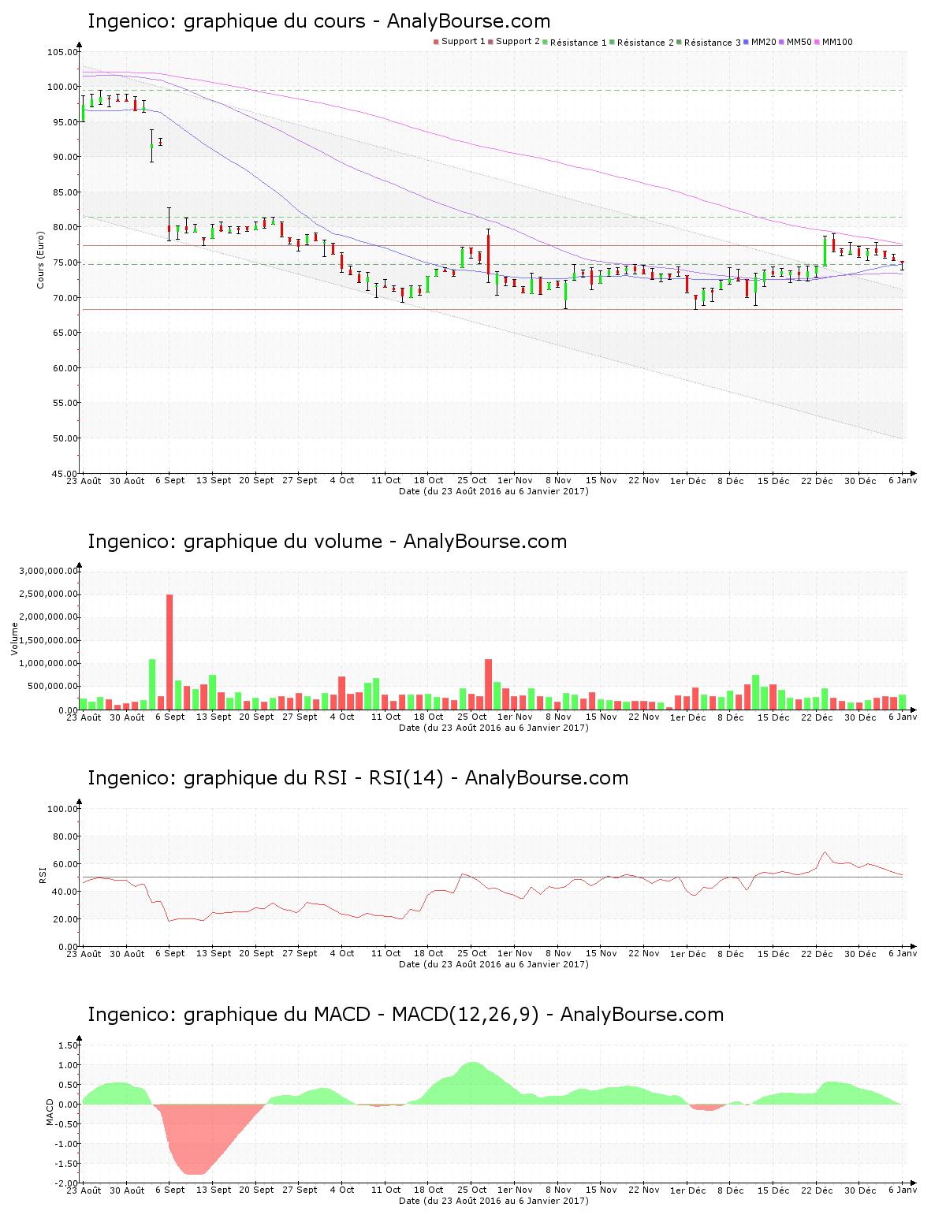Viewport: 946px width, 1222px height.
Task: Click the date range caption under the MACD chart
Action: tap(493, 1201)
